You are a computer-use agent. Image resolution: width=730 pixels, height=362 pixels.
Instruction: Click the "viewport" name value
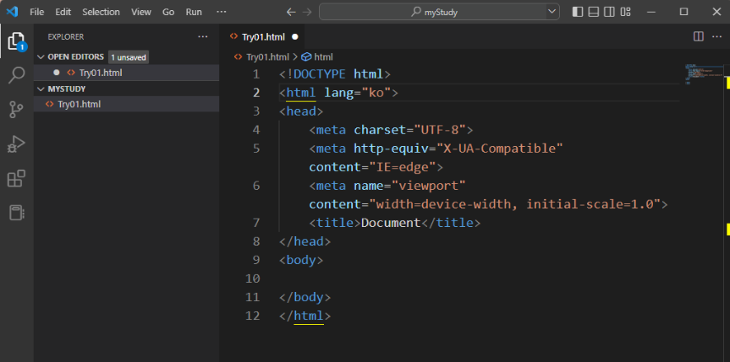coord(429,186)
